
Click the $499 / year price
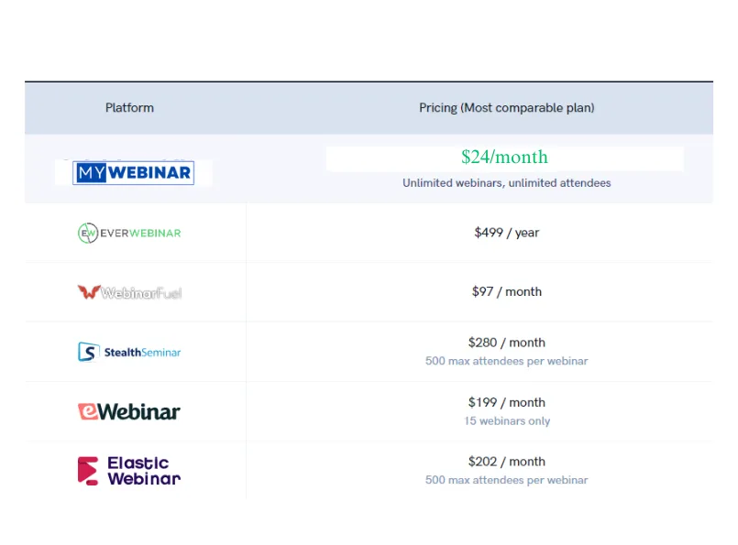[x=507, y=233]
